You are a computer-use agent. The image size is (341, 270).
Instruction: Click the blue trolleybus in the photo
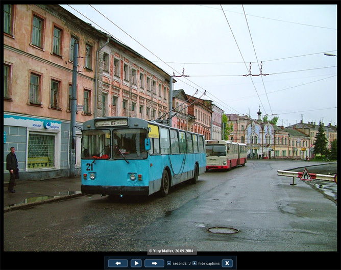[x=143, y=156]
